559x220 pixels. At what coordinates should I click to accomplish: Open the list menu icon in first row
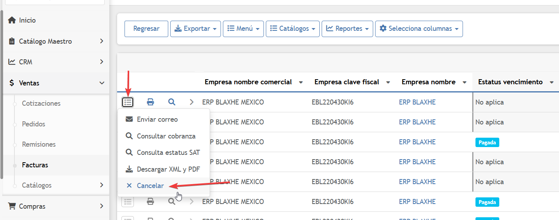[128, 102]
